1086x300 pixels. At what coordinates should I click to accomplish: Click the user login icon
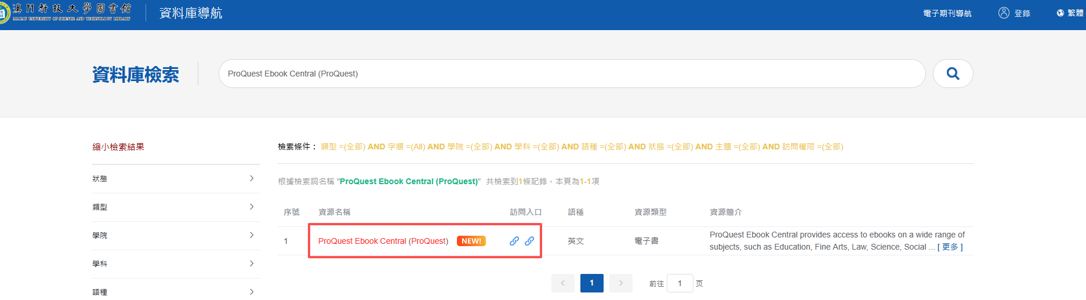tap(1004, 13)
